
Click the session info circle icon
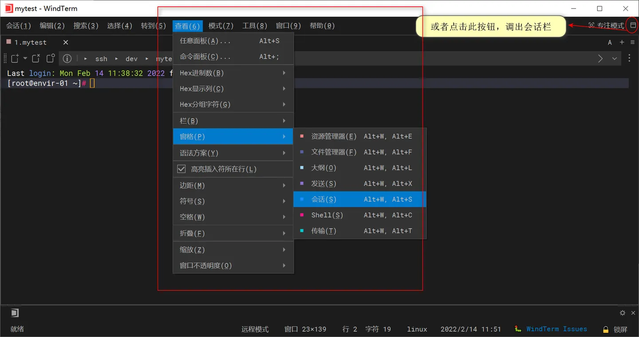pyautogui.click(x=67, y=58)
